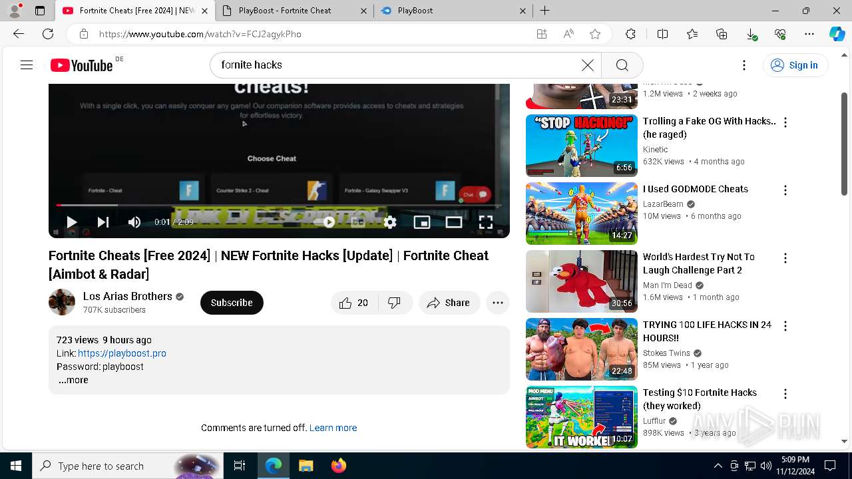
Task: Open the YouTube hamburger guide menu
Action: (27, 65)
